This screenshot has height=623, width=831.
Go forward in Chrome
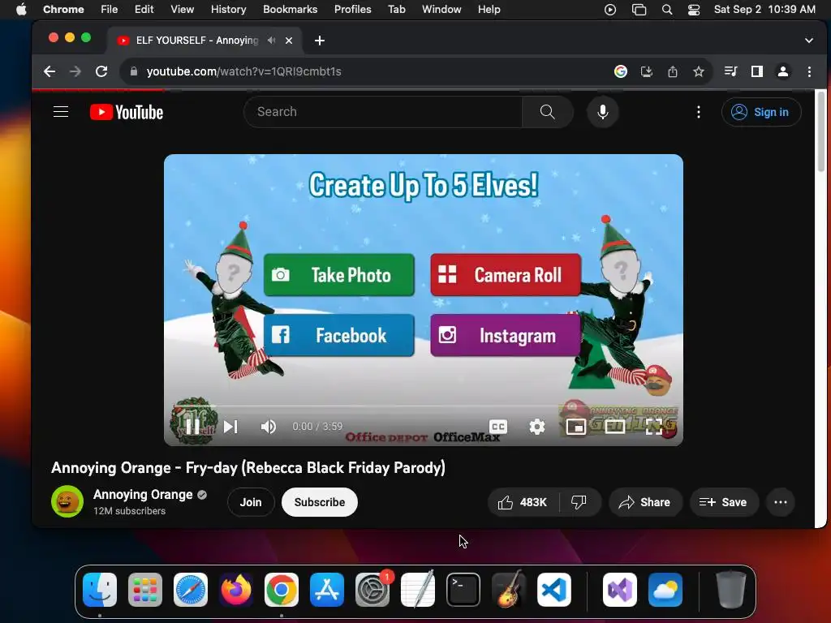click(x=75, y=71)
